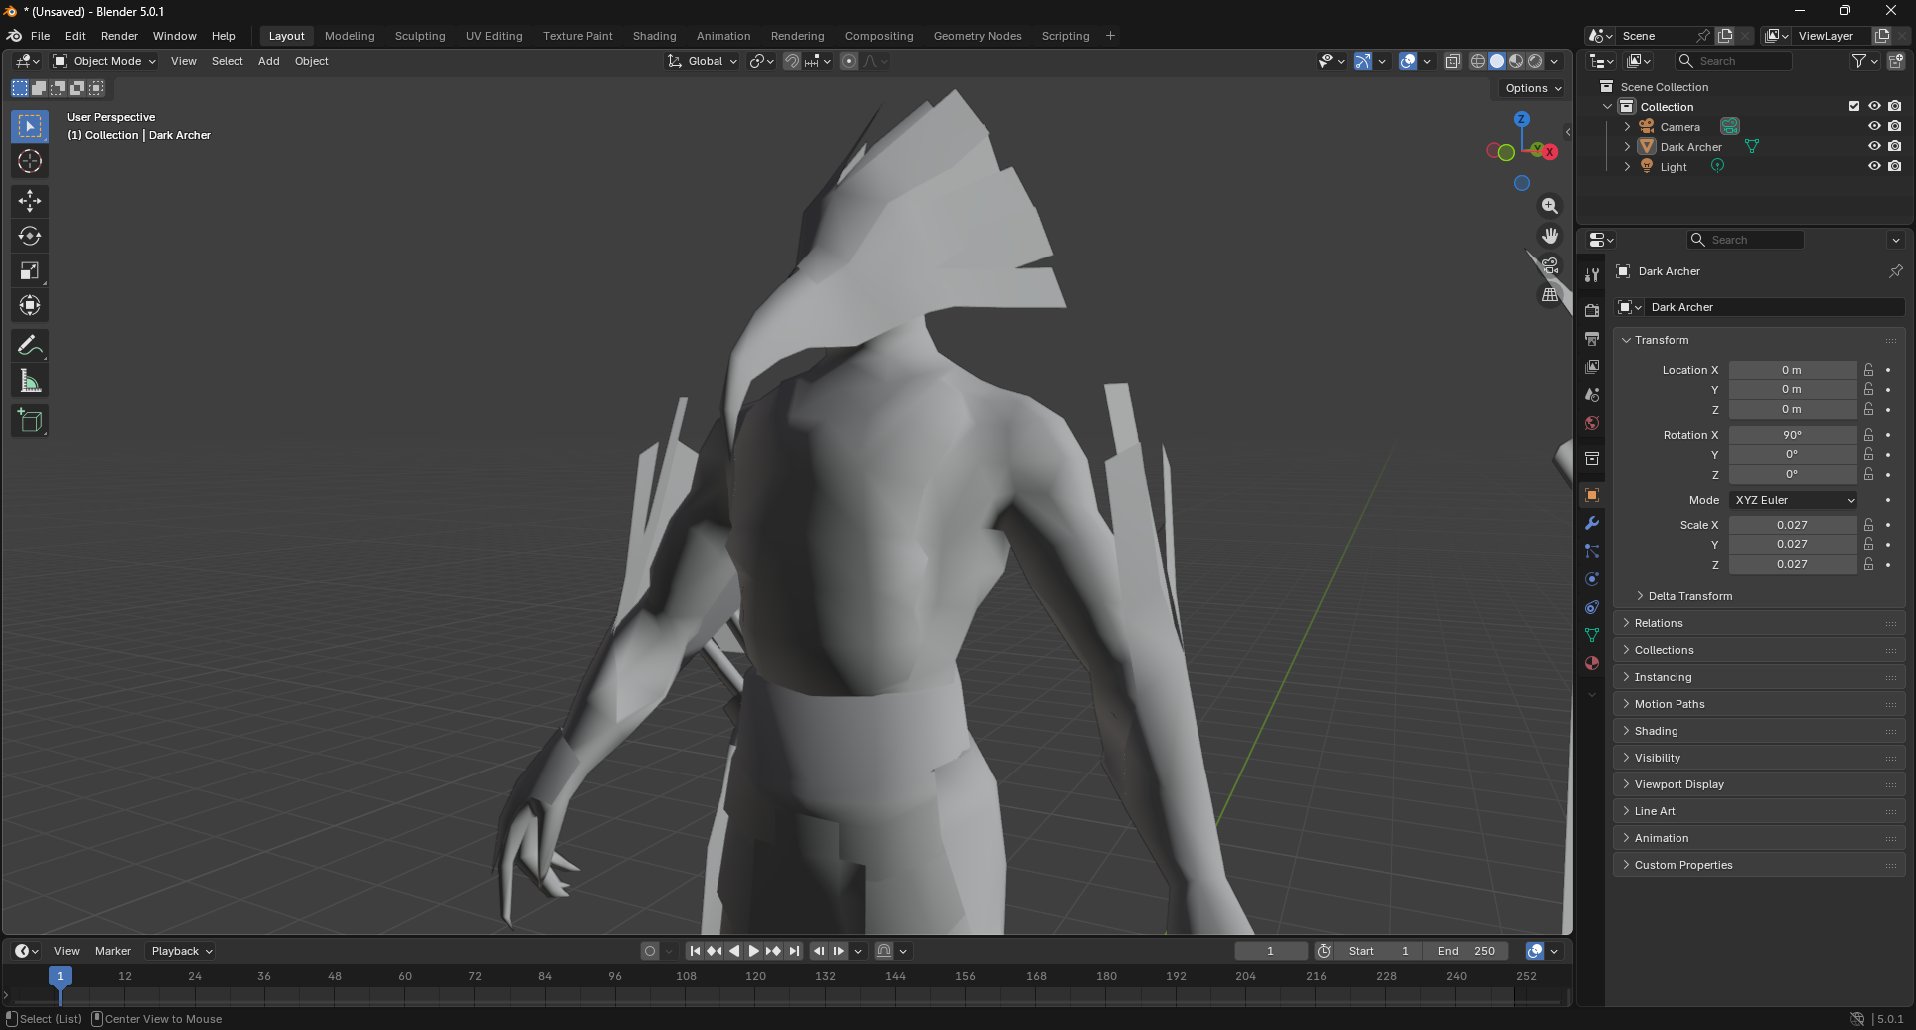
Task: Click the Options button in viewport
Action: (x=1533, y=88)
